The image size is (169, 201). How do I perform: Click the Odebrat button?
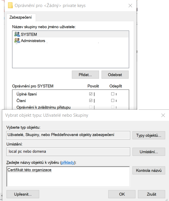tap(115, 75)
